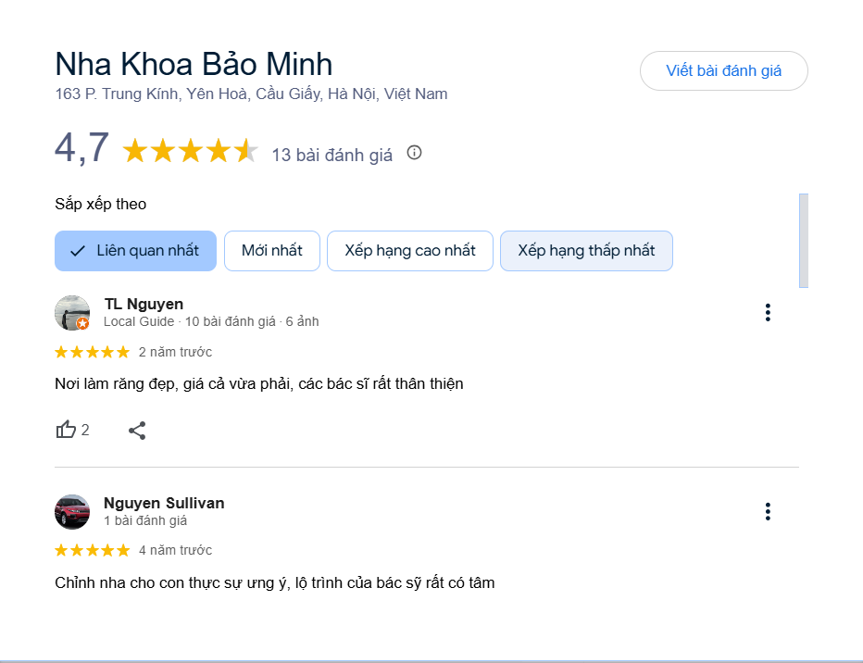Sort reviews by 'Mới nhất'
863x663 pixels.
coord(272,251)
